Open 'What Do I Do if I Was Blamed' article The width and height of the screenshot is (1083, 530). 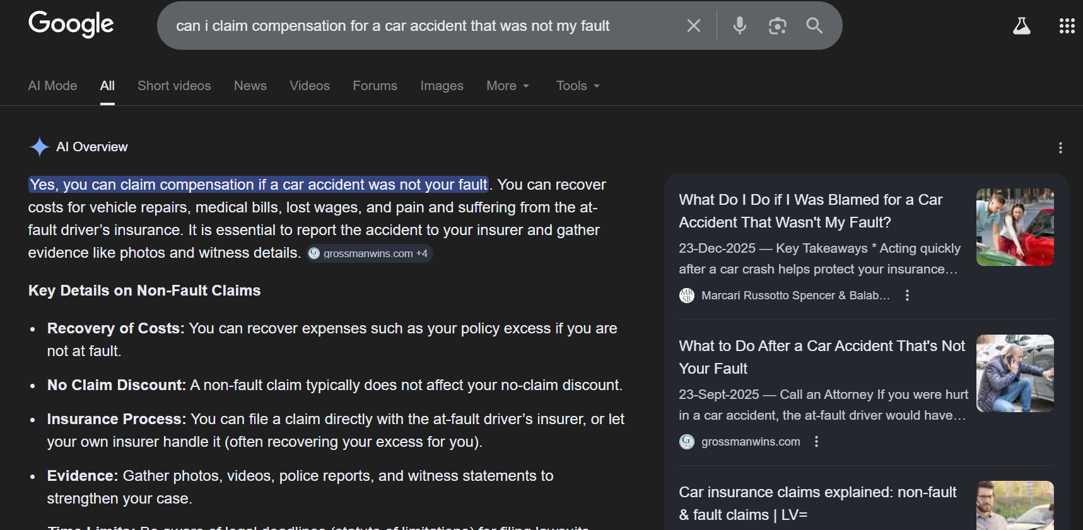click(811, 211)
